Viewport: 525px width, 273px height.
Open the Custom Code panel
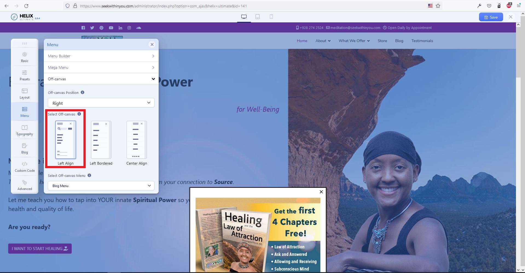tap(25, 167)
